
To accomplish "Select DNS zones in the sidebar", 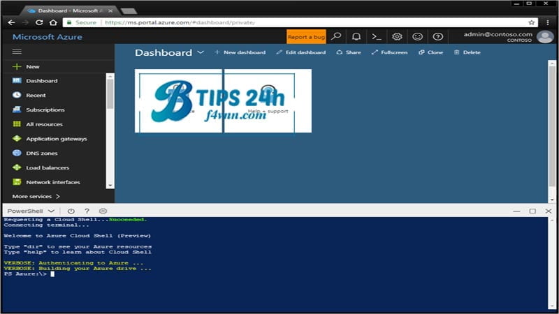I will click(42, 153).
